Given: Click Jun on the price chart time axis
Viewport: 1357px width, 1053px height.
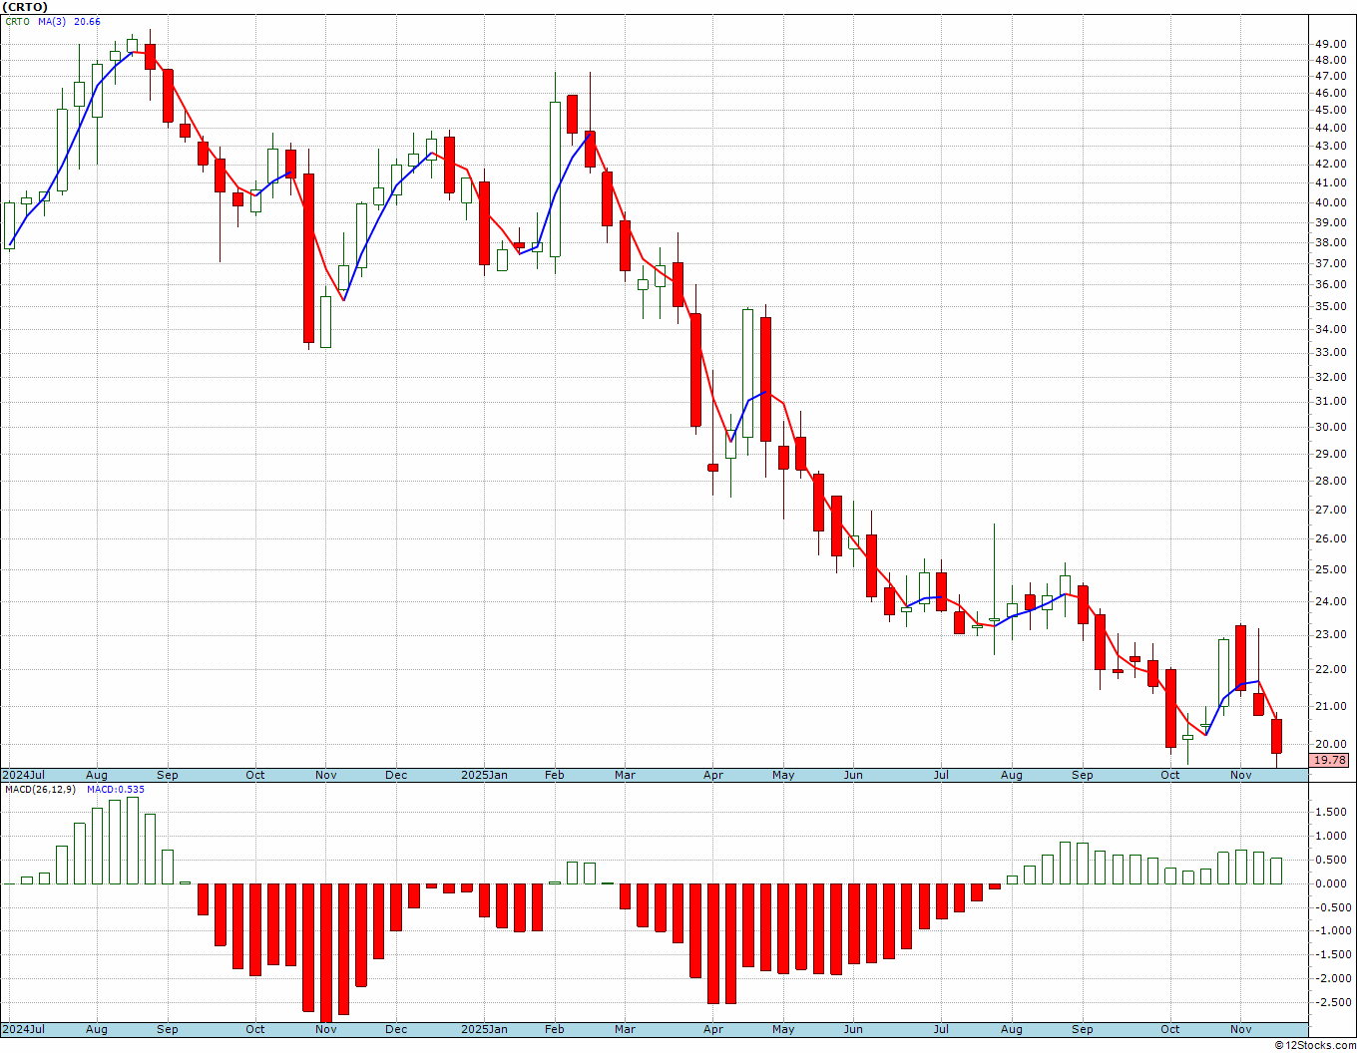Looking at the screenshot, I should tap(853, 775).
